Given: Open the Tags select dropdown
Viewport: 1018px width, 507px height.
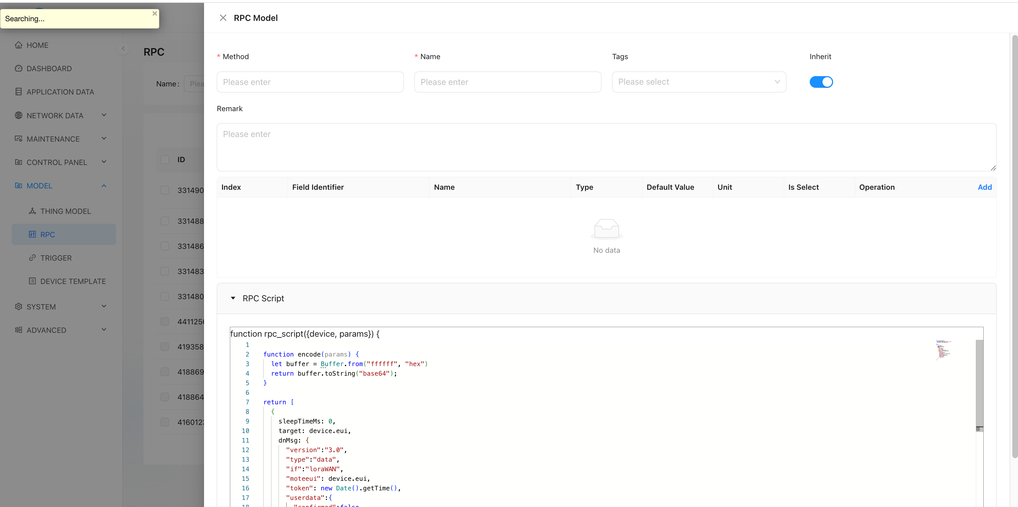Looking at the screenshot, I should (698, 82).
